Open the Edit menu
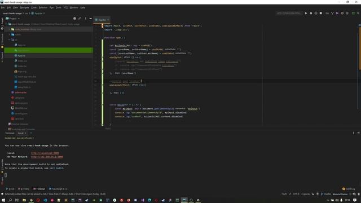The width and height of the screenshot is (361, 203). coord(9,7)
